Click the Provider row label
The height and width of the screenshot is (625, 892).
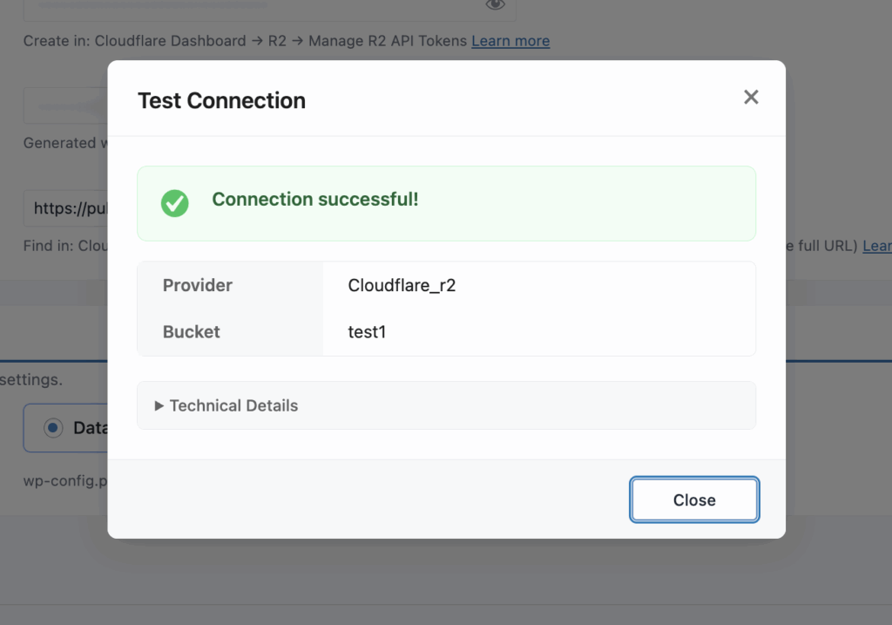click(x=198, y=286)
